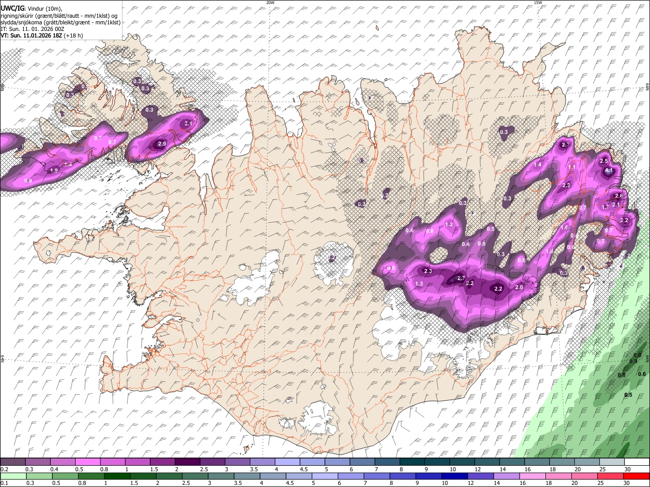Click the light pink rain swatch between 16 and 18
Image resolution: width=650 pixels, height=487 pixels.
(532, 476)
